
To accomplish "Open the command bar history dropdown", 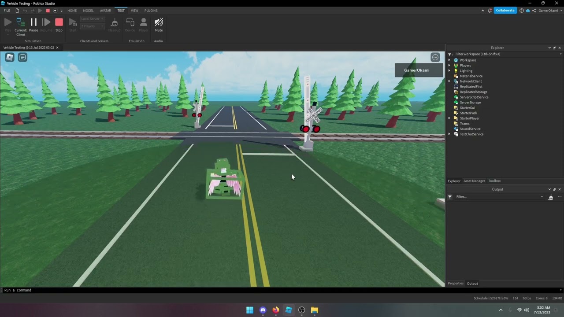I will coord(560,290).
